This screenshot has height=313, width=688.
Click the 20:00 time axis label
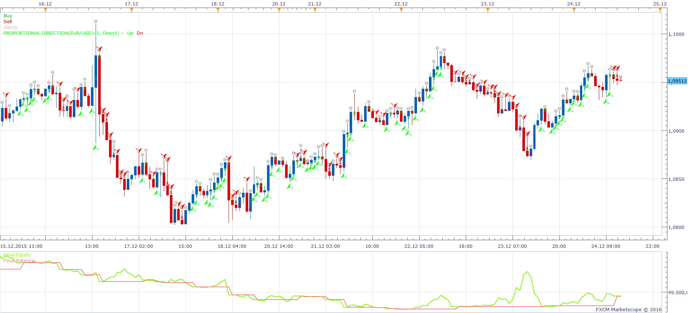(x=559, y=246)
